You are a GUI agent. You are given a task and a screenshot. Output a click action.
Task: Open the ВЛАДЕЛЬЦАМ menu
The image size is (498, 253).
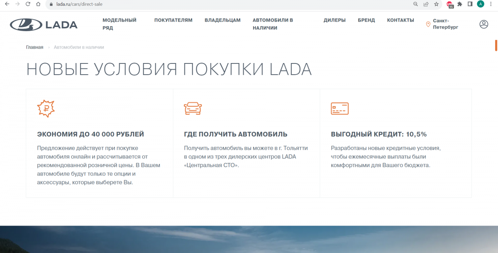tap(222, 20)
